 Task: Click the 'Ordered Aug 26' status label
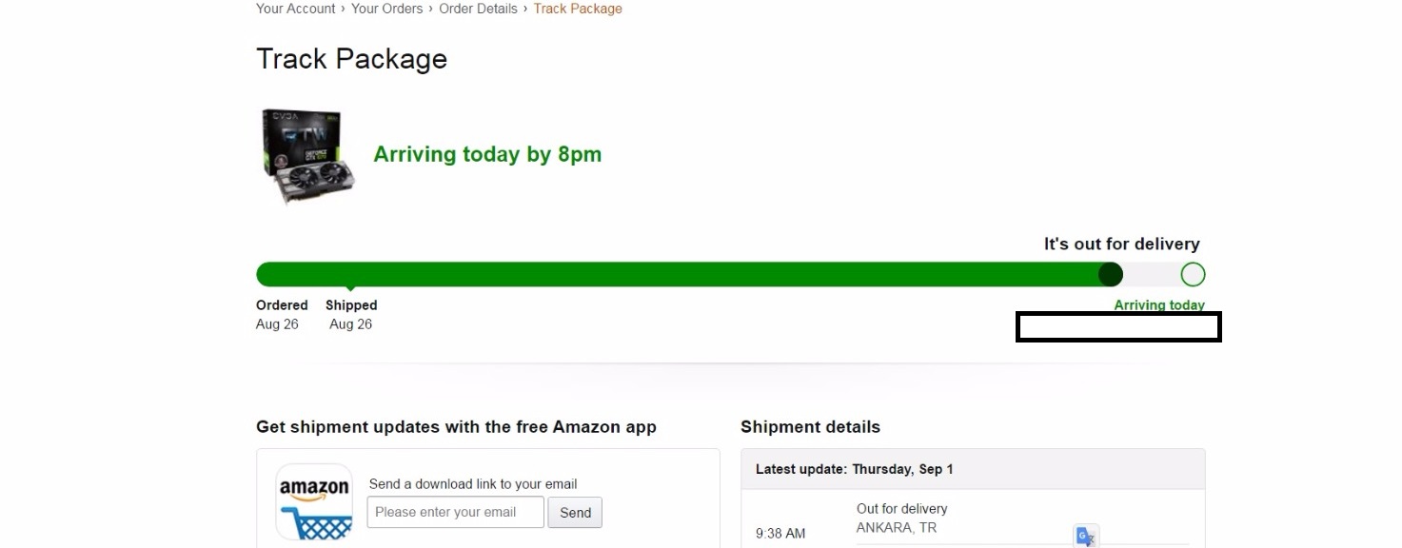(282, 315)
